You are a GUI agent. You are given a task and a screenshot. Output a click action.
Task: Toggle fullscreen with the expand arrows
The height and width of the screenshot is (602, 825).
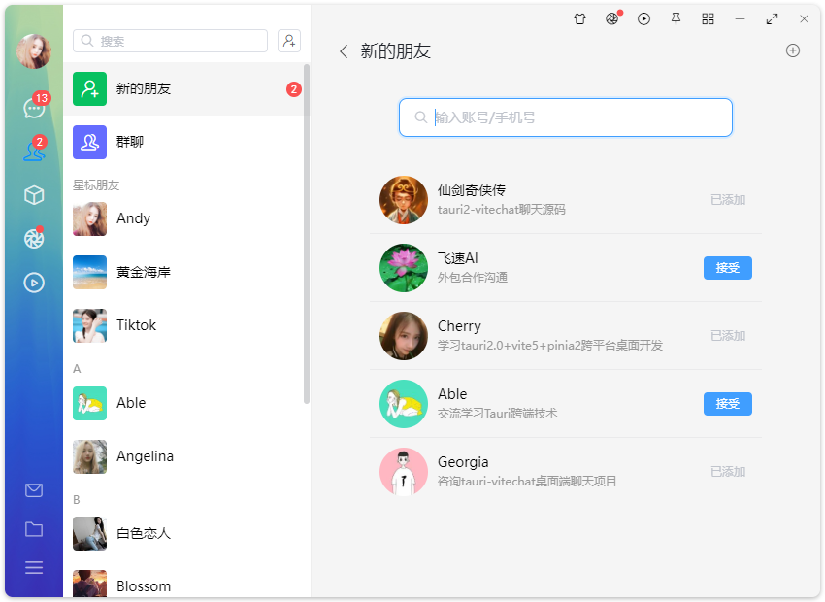tap(772, 17)
